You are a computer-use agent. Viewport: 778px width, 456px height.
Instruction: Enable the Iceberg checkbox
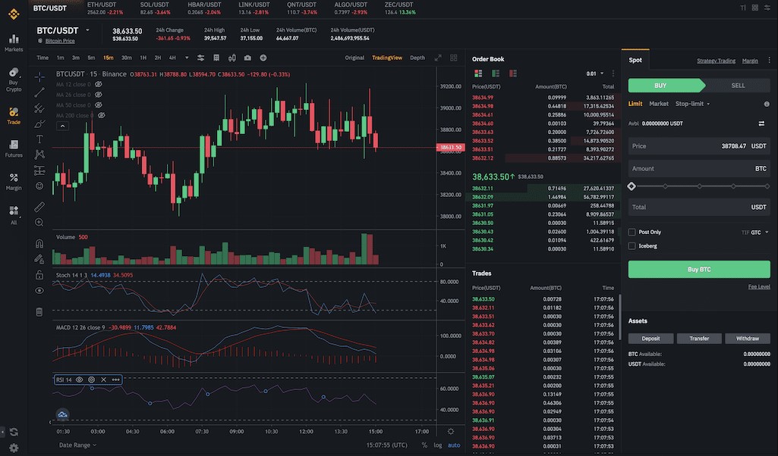[632, 245]
